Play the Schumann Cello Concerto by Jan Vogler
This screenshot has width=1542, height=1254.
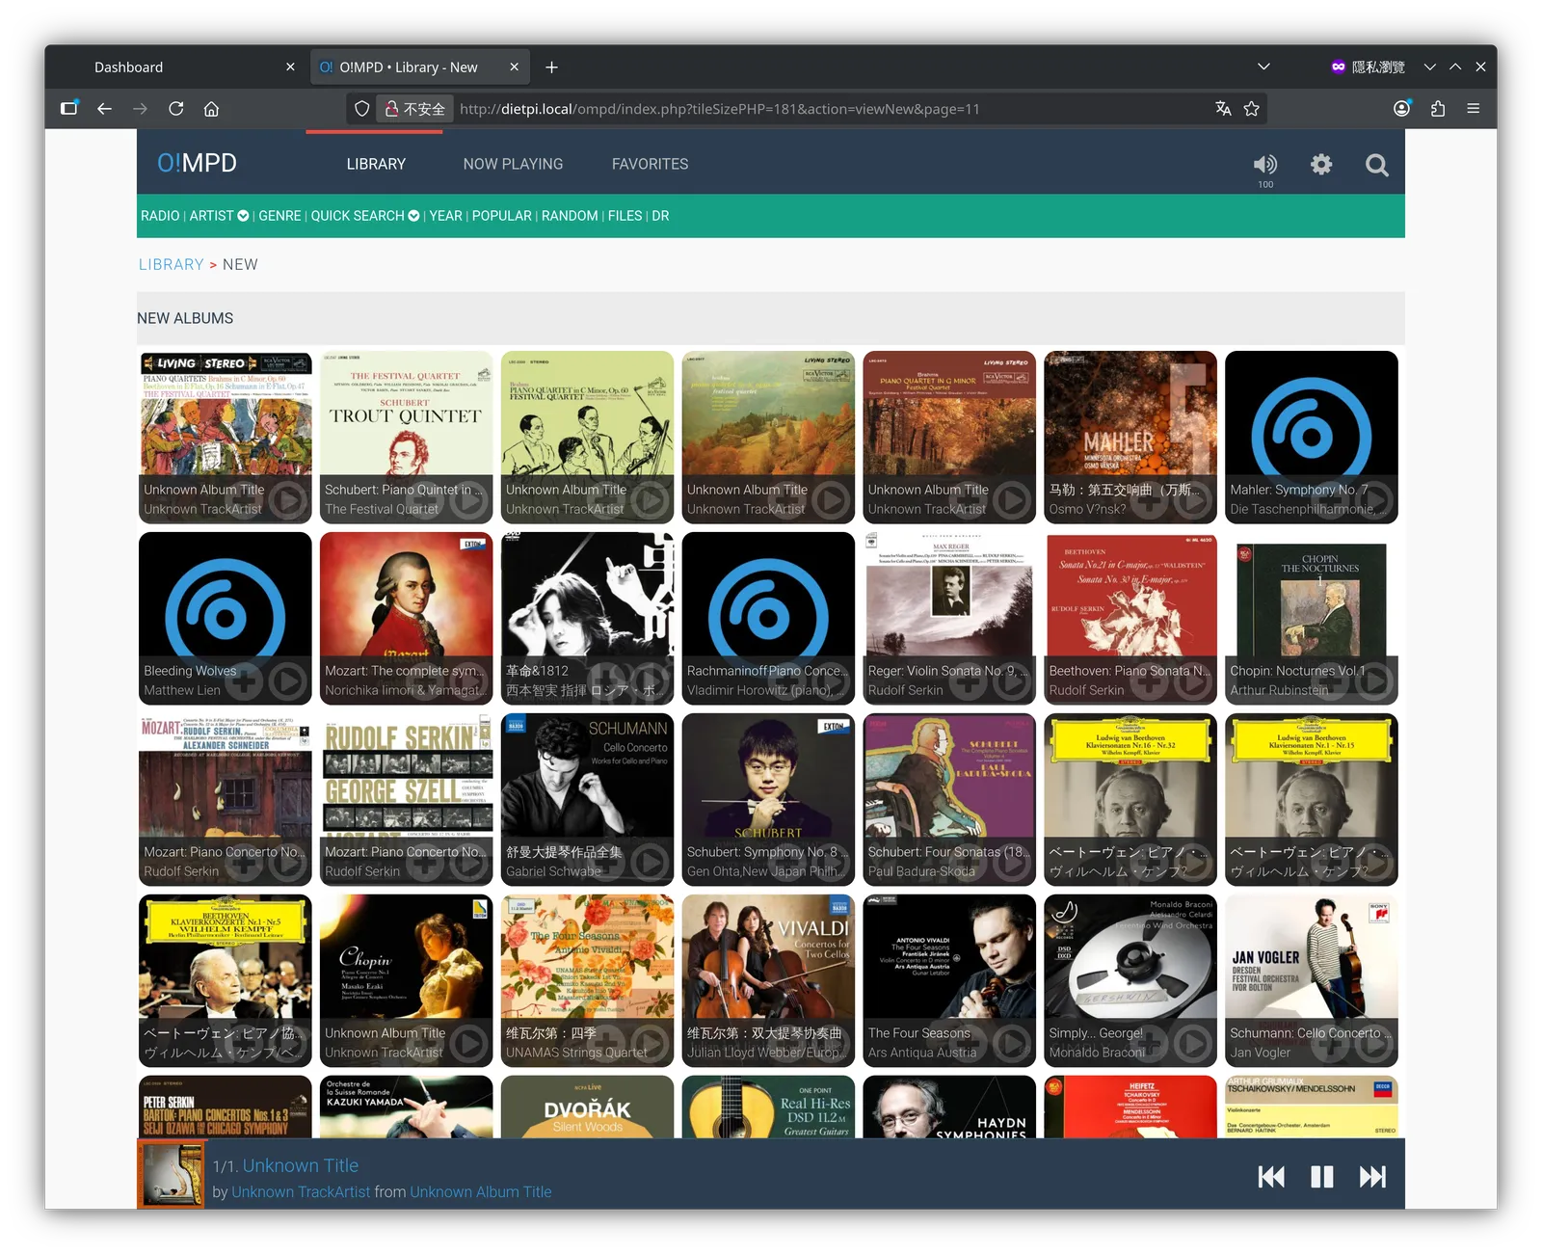point(1374,1044)
